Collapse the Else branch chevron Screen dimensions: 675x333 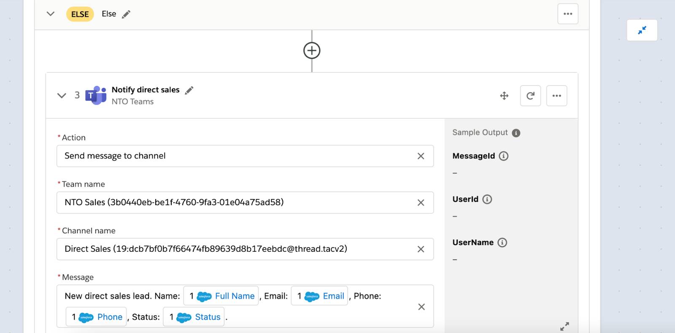tap(51, 14)
